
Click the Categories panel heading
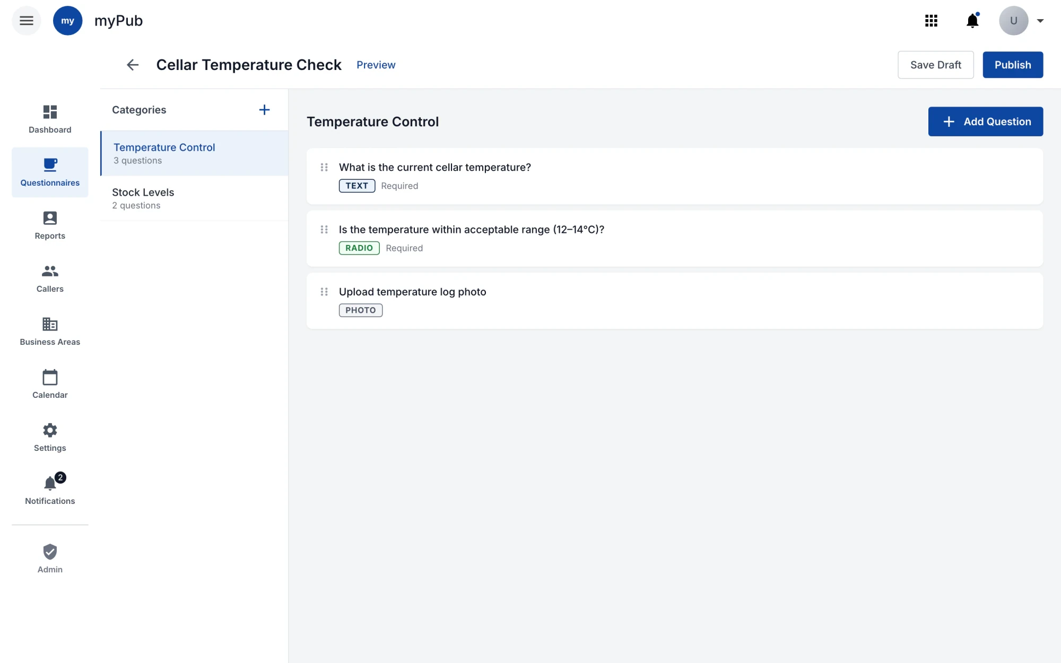(139, 110)
